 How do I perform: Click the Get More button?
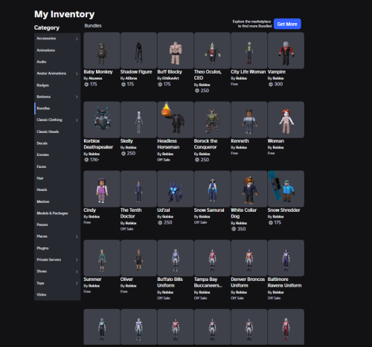[287, 24]
